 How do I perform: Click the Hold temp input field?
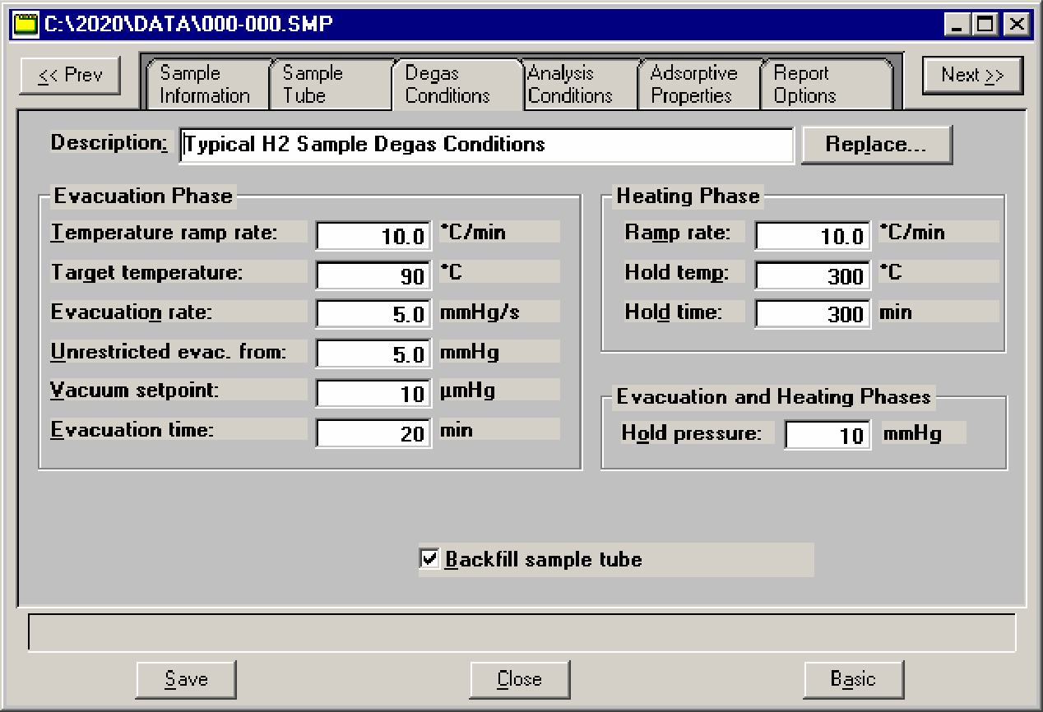tap(812, 275)
